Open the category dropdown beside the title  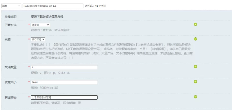point(11,6)
